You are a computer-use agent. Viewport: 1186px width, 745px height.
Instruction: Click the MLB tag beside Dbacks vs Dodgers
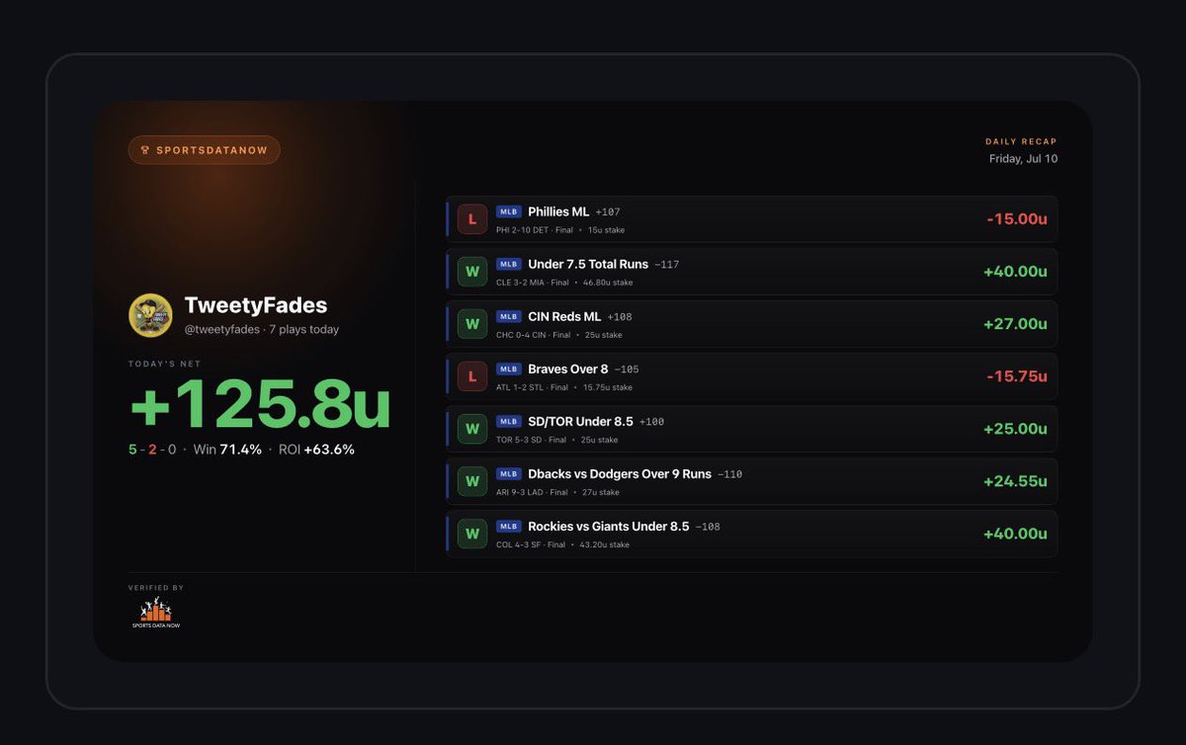pos(508,473)
